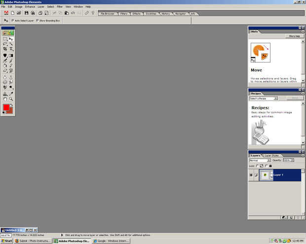Select the Sharpen triangle tool
Image resolution: width=306 pixels, height=244 pixels.
coord(11,77)
